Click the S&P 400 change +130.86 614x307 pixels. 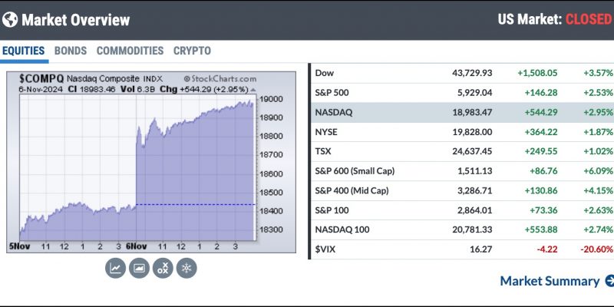coord(541,190)
